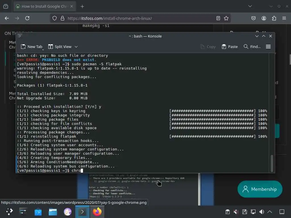
Task: Open Konsole window menu icon in title bar
Action: coord(20,36)
